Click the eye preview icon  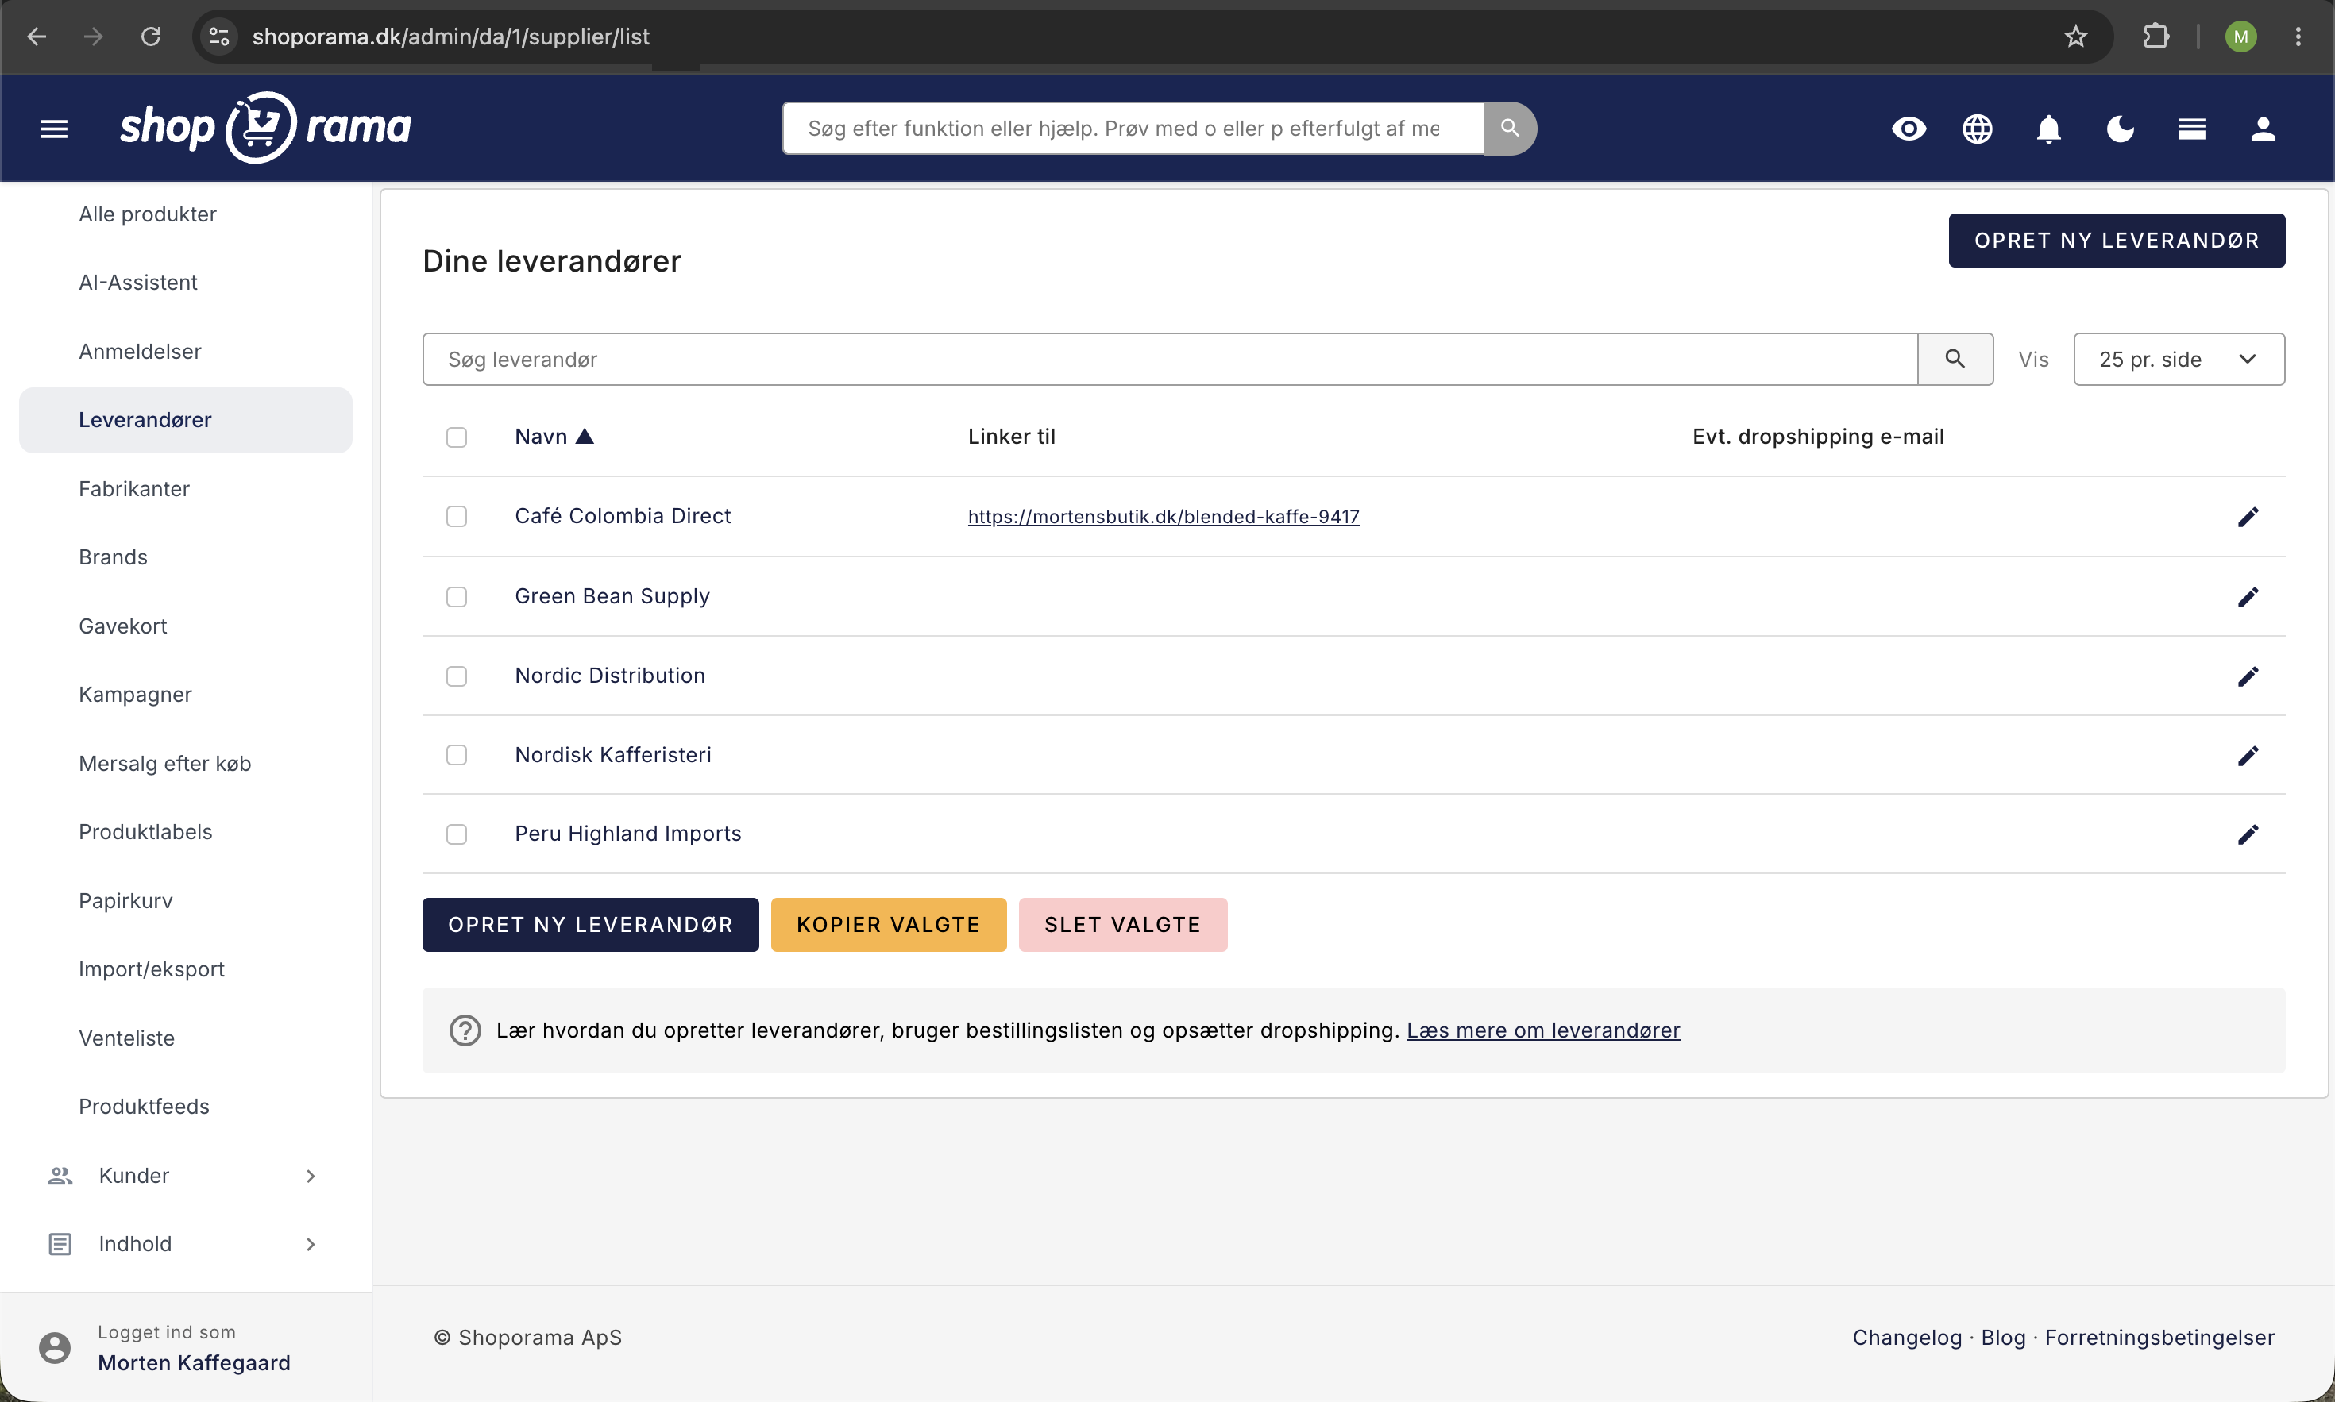coord(1908,129)
